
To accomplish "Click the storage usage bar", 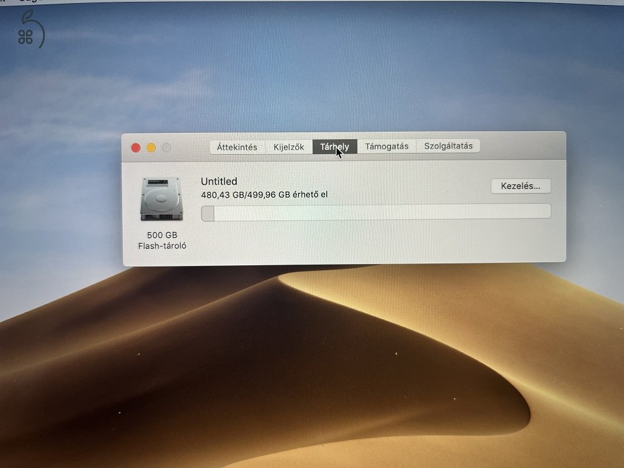I will coord(376,212).
